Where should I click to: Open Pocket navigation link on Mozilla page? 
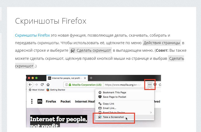coord(65,102)
